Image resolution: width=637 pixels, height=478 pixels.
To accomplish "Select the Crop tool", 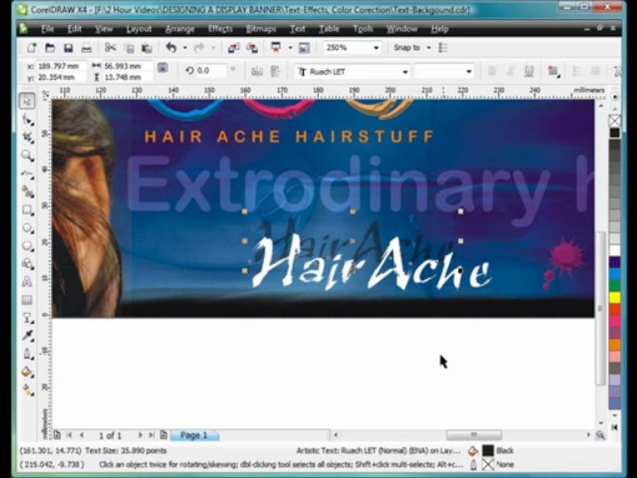I will point(27,137).
